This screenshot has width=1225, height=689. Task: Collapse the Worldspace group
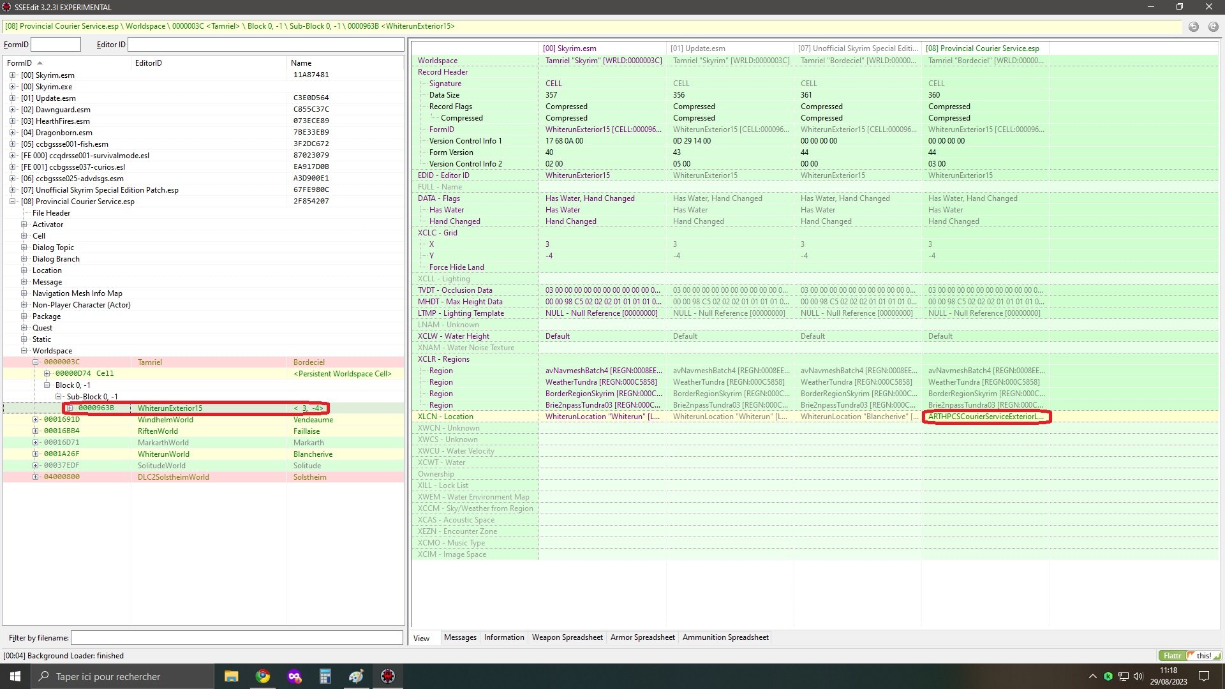pyautogui.click(x=24, y=351)
